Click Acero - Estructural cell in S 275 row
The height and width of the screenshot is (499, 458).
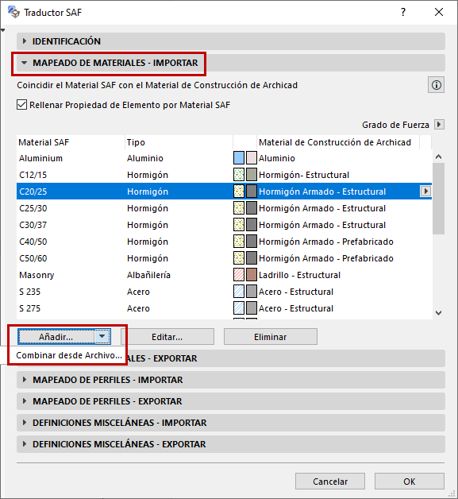point(296,308)
